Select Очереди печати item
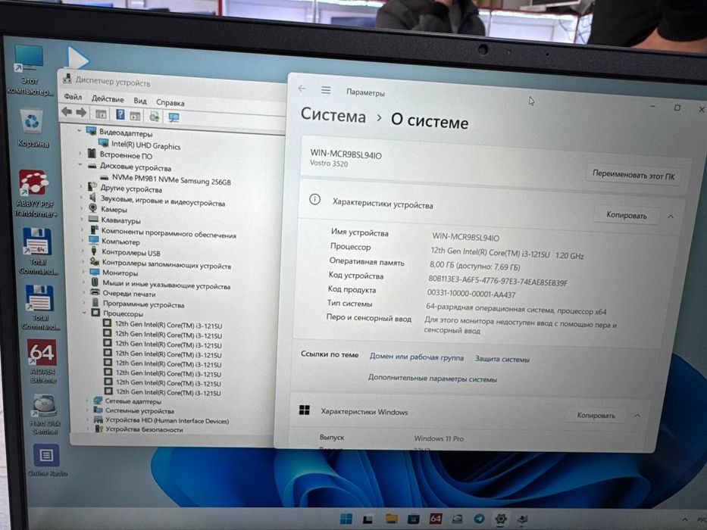The height and width of the screenshot is (530, 707). 129,294
